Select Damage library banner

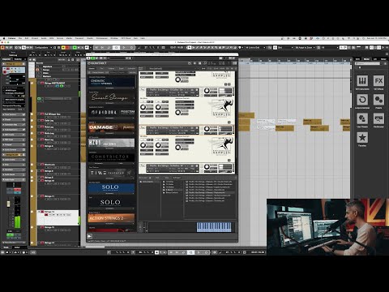click(112, 127)
